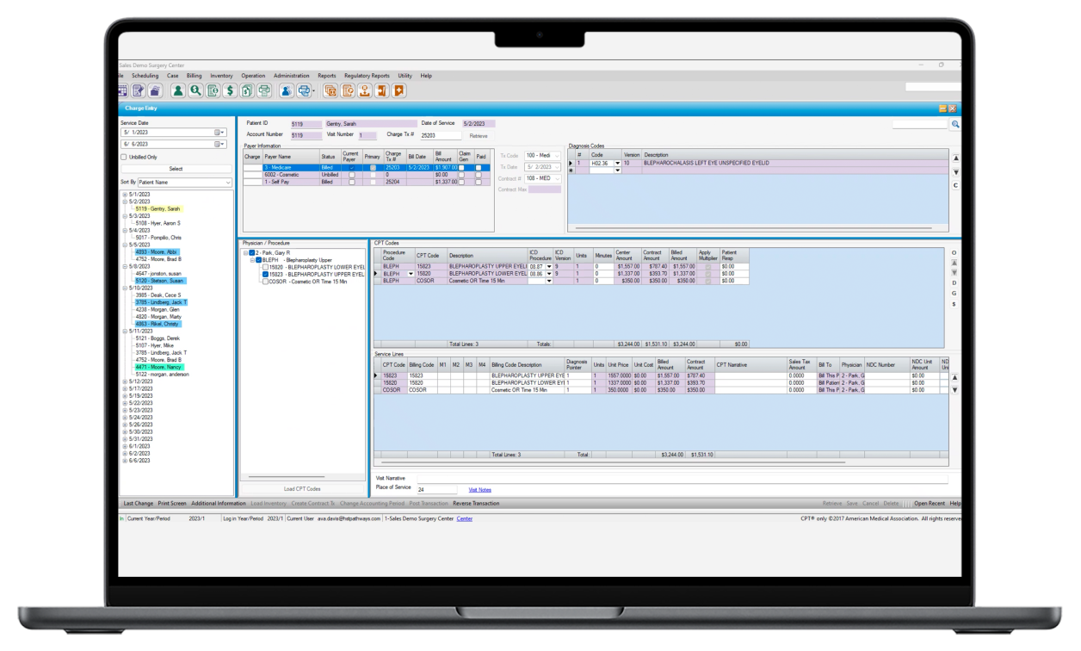Viewport: 1081px width, 651px height.
Task: Toggle Claim Gen checkbox for 3 - Medicare
Action: (462, 167)
